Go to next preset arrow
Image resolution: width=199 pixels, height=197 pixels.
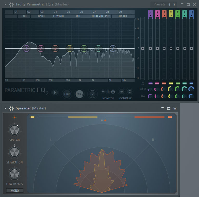pos(174,5)
